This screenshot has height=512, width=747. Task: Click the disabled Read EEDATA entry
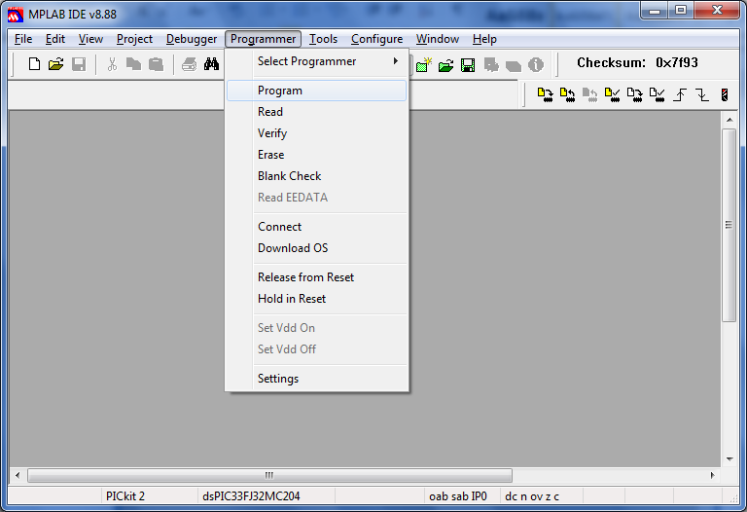tap(317, 198)
